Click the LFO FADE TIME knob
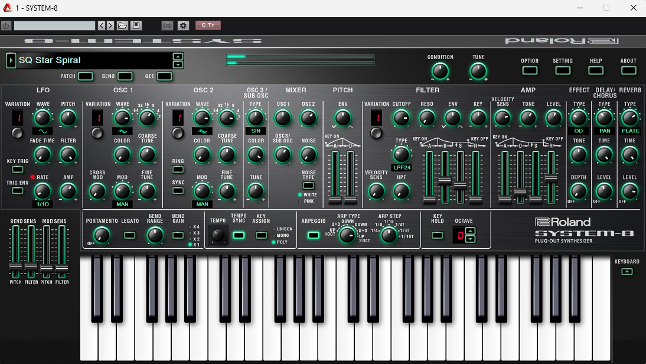646x364 pixels. 42,155
